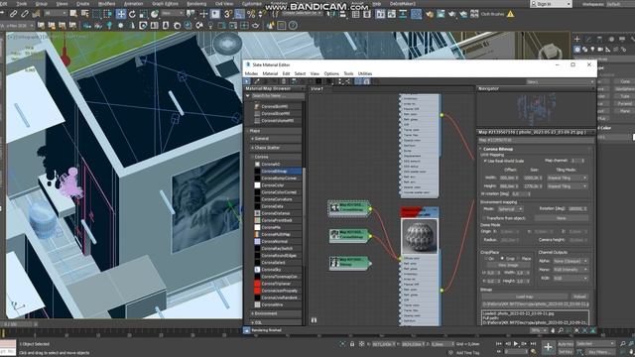635x357 pixels.
Task: Open Height Tiling Mode dropdown
Action: (x=567, y=186)
